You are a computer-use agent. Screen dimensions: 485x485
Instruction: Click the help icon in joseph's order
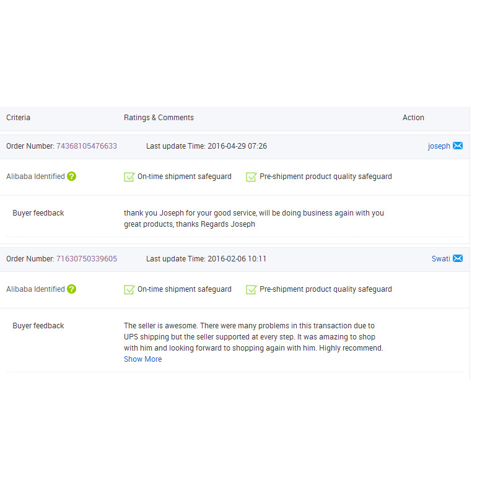[x=72, y=177]
